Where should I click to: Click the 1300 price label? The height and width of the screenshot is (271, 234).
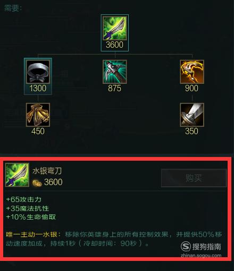(x=38, y=88)
